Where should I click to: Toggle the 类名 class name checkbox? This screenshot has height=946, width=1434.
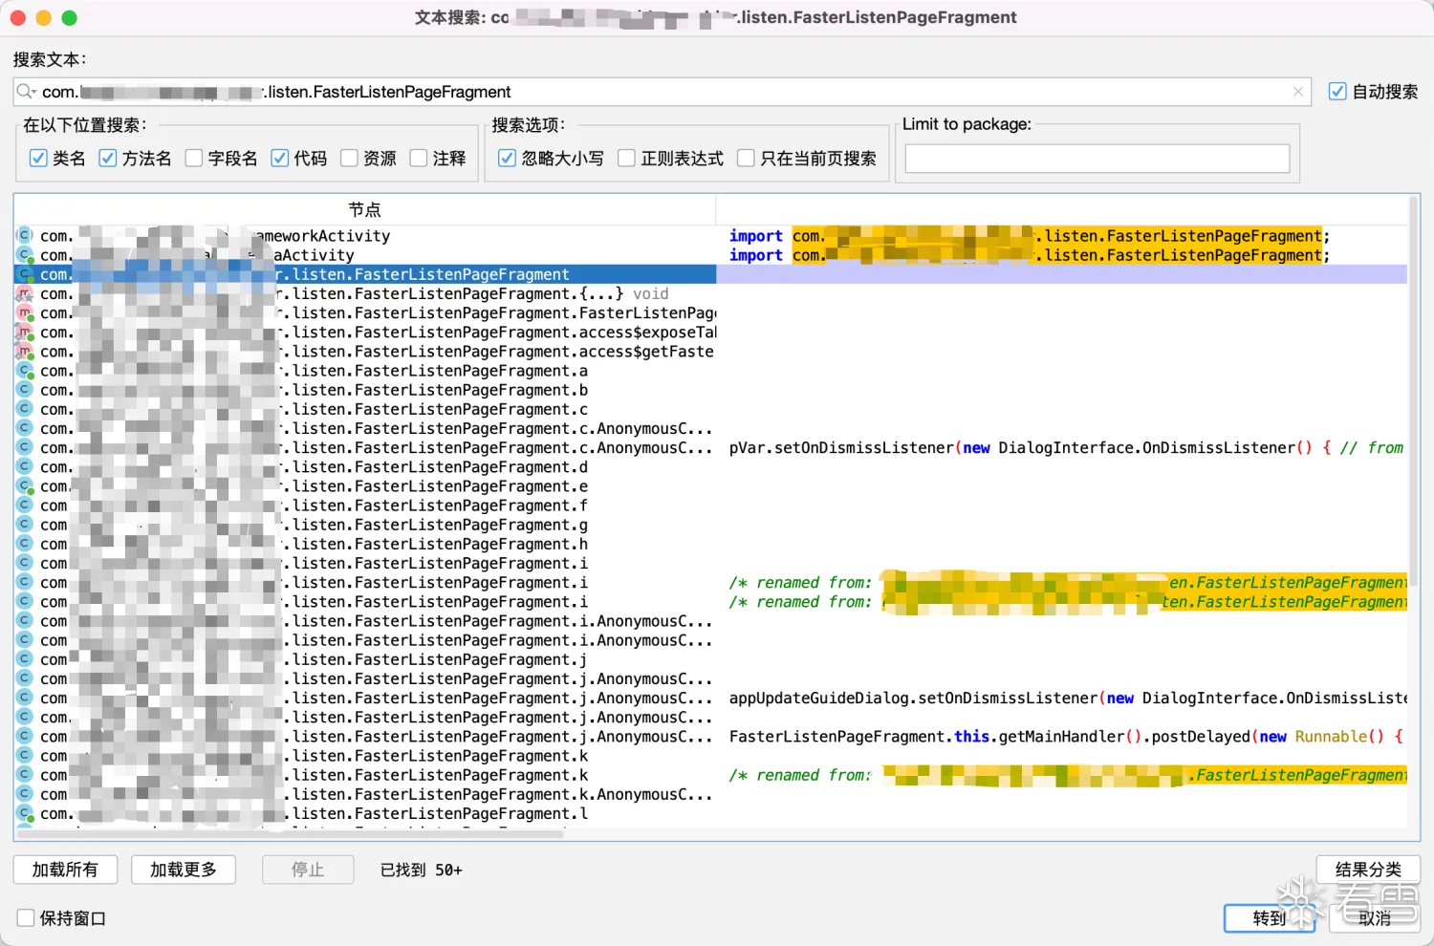(38, 158)
